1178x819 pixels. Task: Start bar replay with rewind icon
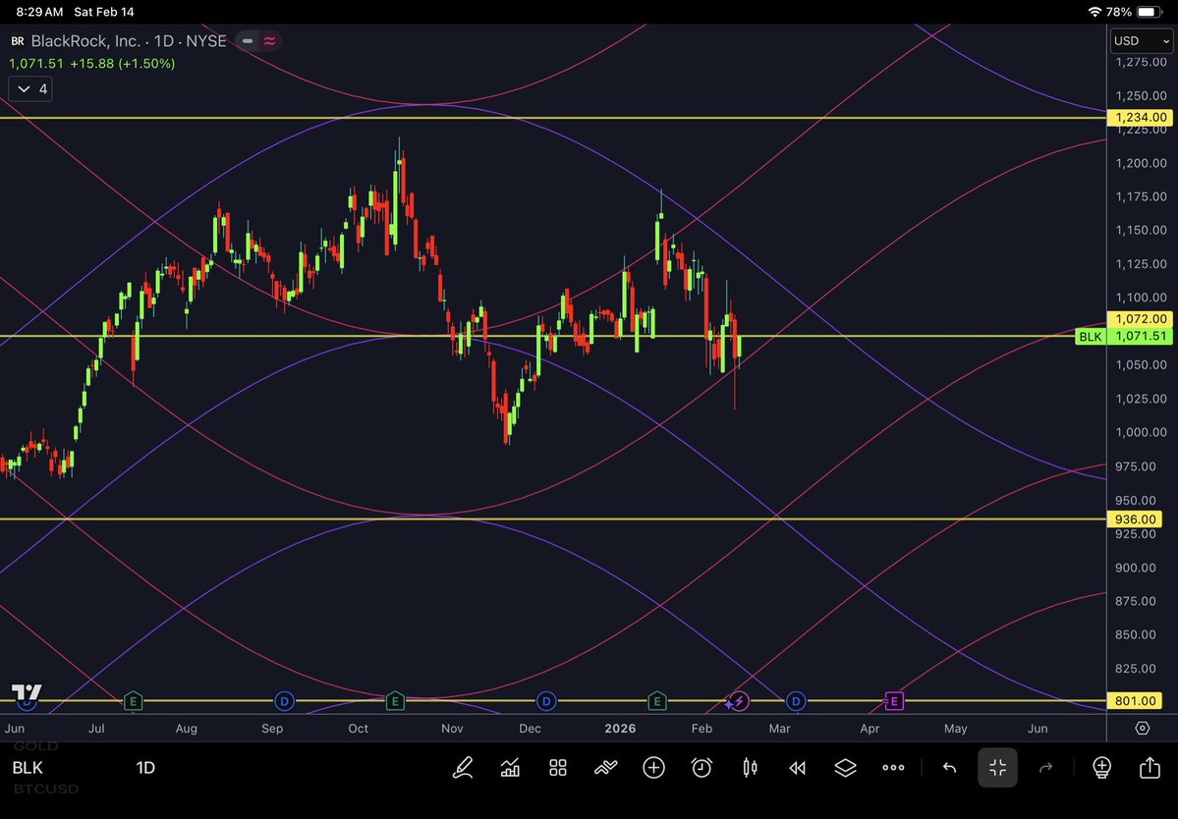pyautogui.click(x=797, y=767)
